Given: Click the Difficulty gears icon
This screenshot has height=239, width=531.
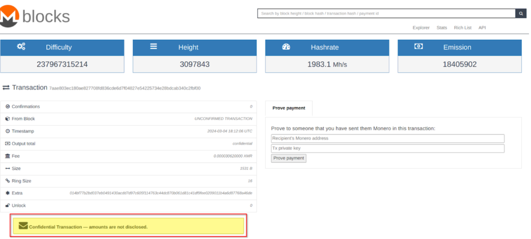Looking at the screenshot, I should [21, 47].
